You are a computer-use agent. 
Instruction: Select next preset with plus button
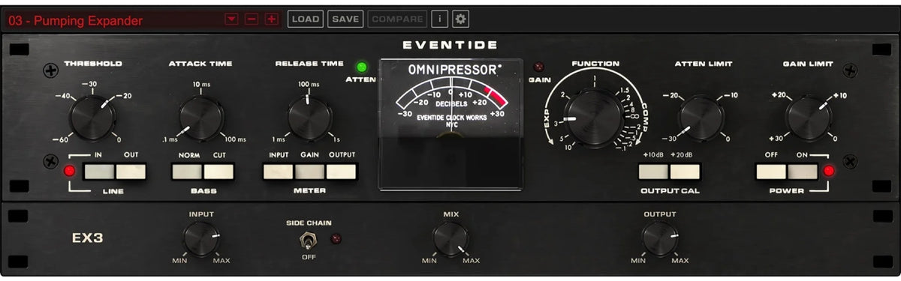coord(272,19)
